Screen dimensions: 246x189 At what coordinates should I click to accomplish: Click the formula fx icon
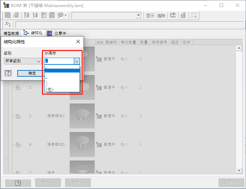(x=7, y=24)
